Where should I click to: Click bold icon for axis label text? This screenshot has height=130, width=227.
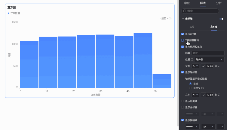coord(216,95)
